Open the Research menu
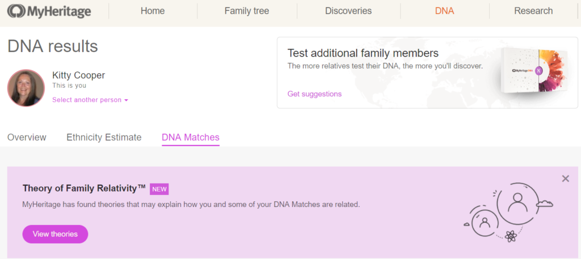 (x=533, y=11)
